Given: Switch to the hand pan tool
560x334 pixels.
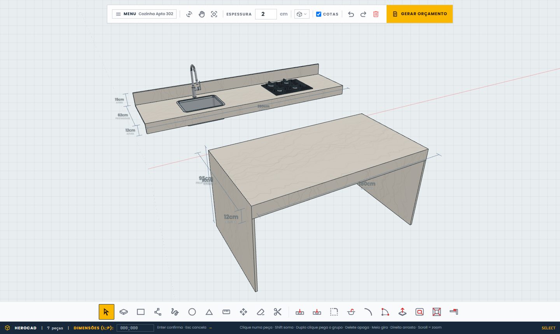Looking at the screenshot, I should [201, 14].
